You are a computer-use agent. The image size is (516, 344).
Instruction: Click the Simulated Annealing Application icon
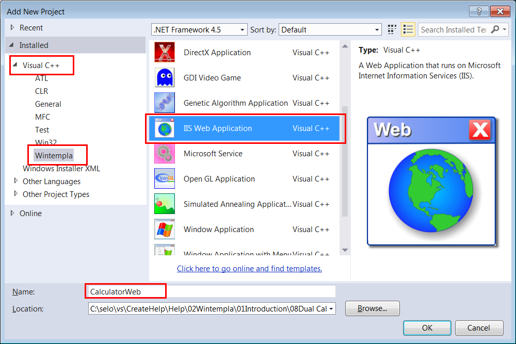coord(165,204)
